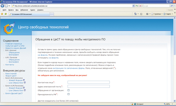
Task: Open the Сервис menu in menu bar
Action: [32, 10]
